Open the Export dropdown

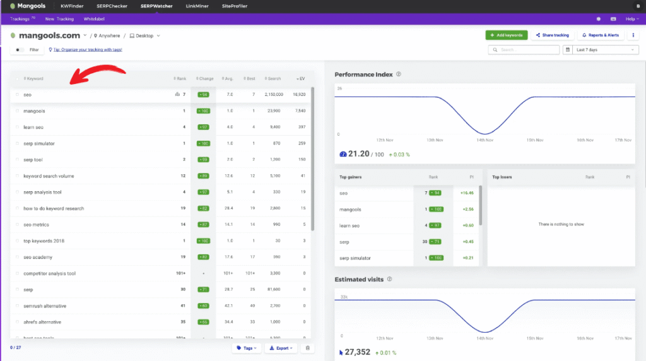point(280,348)
